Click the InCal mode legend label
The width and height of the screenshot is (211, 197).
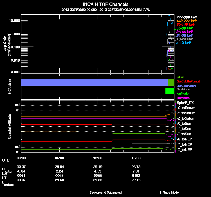(180, 77)
